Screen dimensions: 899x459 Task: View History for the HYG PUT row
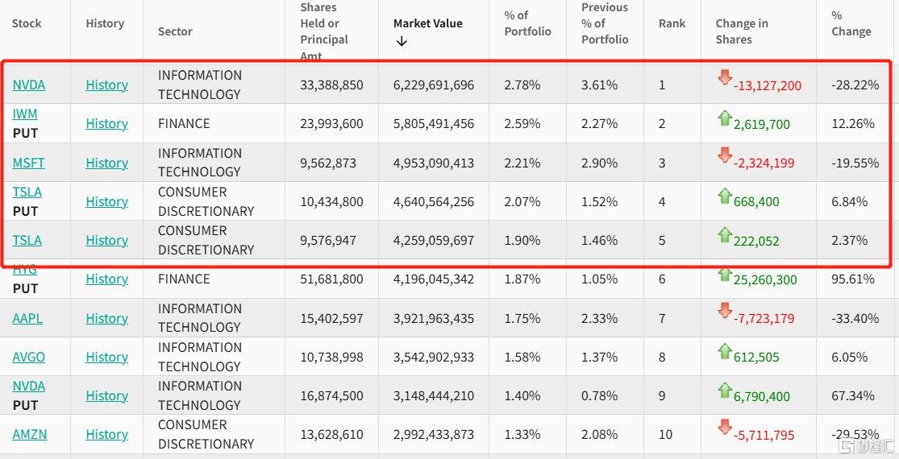pyautogui.click(x=106, y=279)
